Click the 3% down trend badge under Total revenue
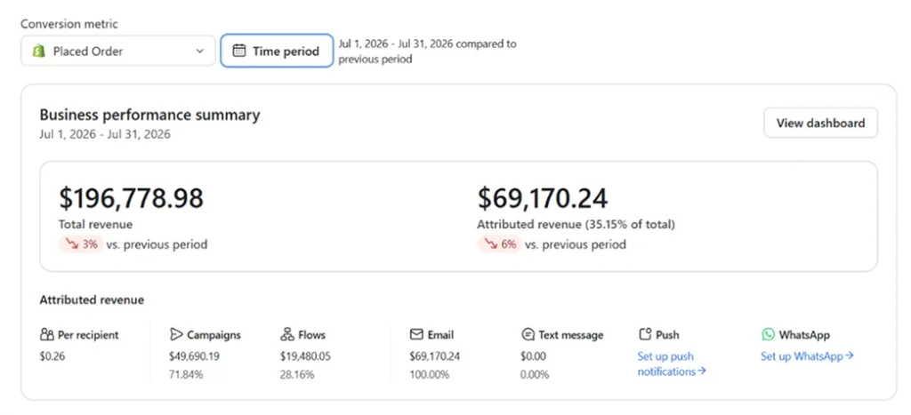The width and height of the screenshot is (911, 415). 81,244
